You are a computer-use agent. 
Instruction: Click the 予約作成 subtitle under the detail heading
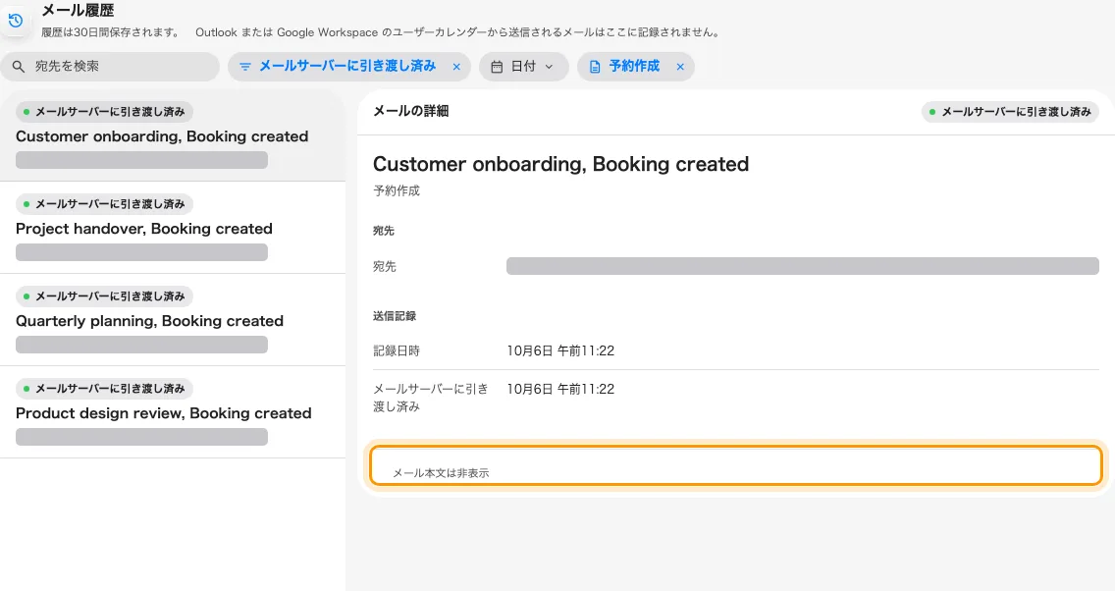coord(397,190)
